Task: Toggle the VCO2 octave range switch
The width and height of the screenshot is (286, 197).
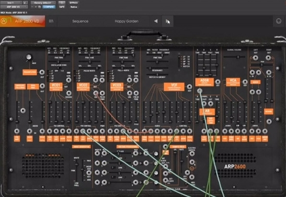Action: point(75,76)
